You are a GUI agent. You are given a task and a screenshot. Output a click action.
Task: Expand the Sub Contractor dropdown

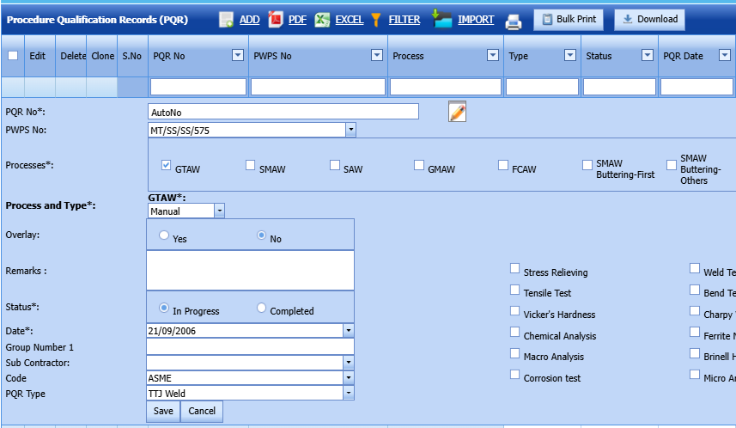click(349, 362)
